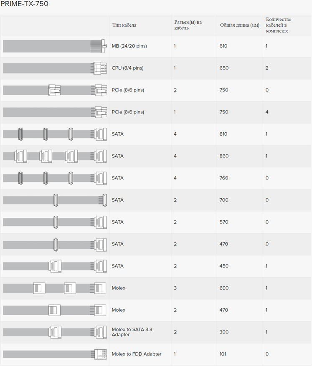Click the 'Количество кабелей в комплекте' header
312x366 pixels.
click(278, 25)
